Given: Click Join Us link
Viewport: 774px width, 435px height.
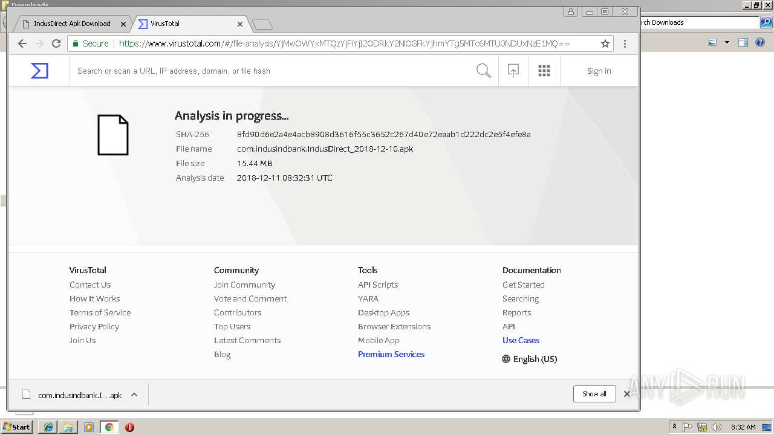Looking at the screenshot, I should coord(82,340).
